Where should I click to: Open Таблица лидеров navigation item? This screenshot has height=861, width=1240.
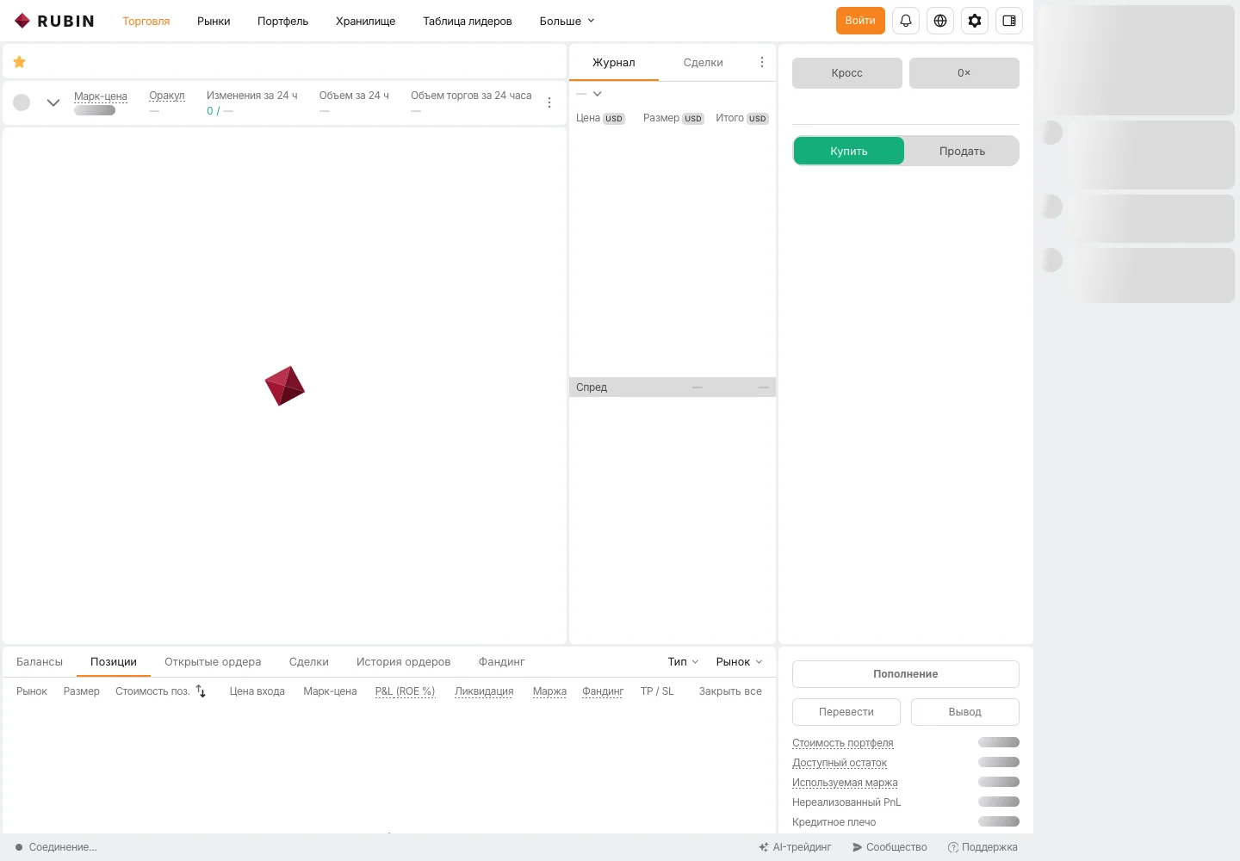tap(468, 21)
